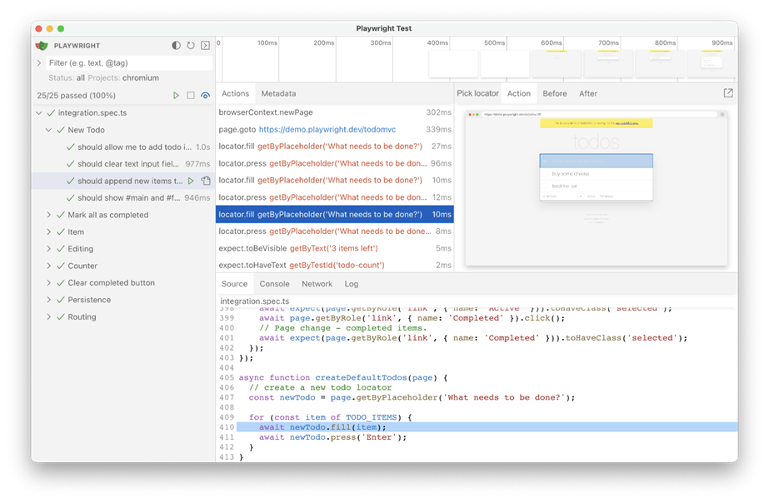Click into the test filter text field
This screenshot has height=503, width=769.
125,63
